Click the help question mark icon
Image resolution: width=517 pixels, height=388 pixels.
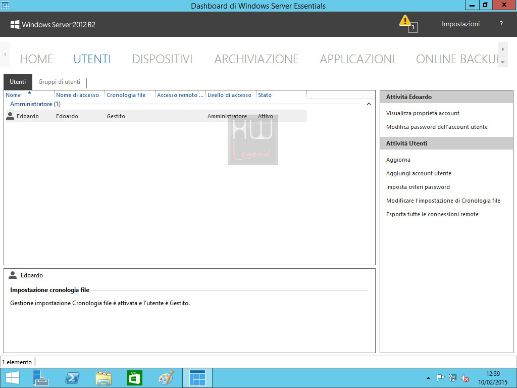point(501,24)
